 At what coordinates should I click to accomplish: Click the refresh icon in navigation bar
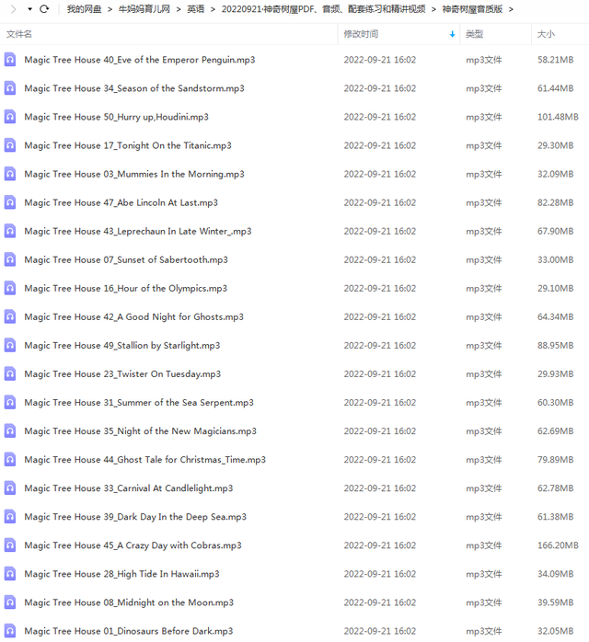44,9
